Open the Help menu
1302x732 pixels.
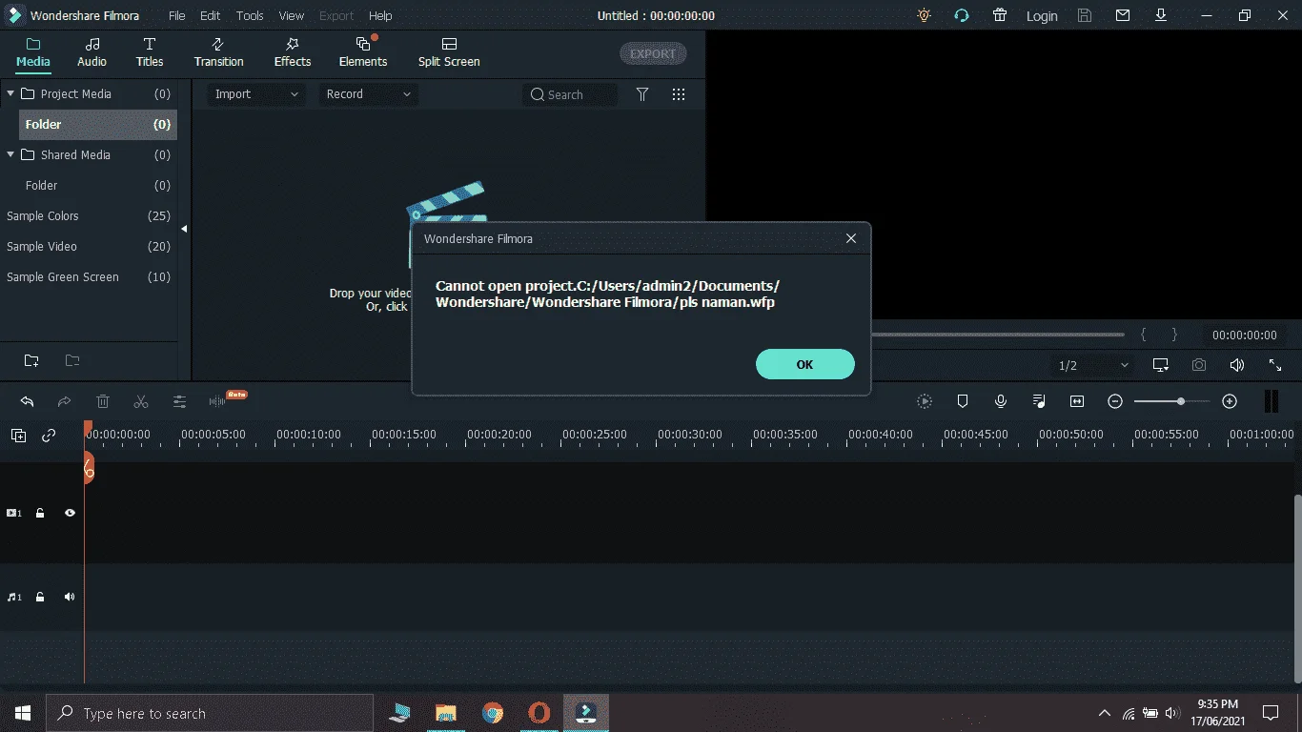click(380, 15)
